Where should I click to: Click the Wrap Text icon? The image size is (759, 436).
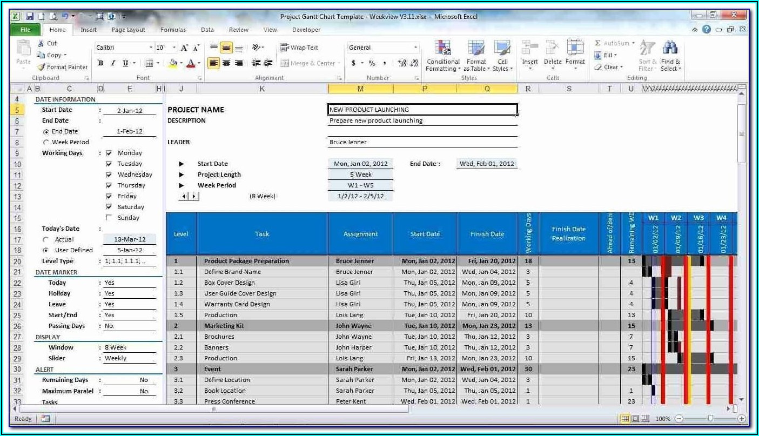[285, 48]
